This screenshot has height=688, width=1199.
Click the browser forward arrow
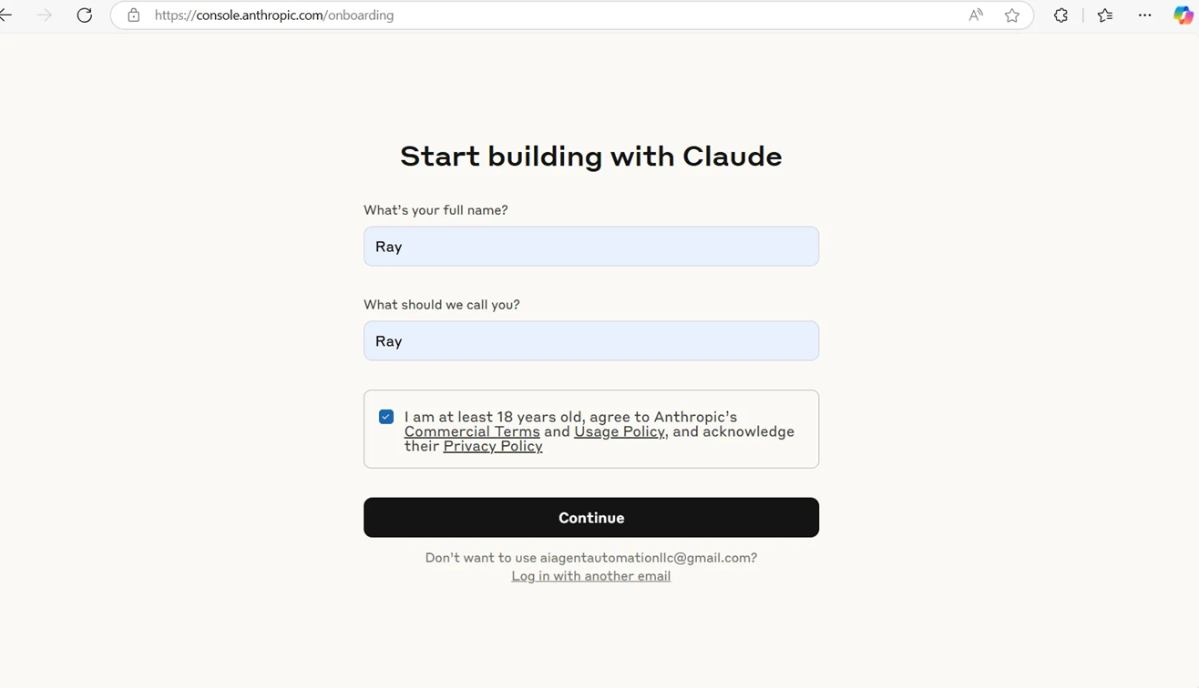coord(44,15)
